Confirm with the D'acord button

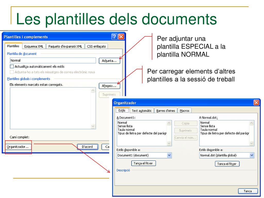click(87, 147)
